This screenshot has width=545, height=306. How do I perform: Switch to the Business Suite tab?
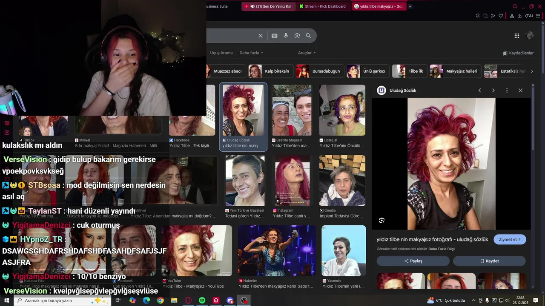[217, 6]
